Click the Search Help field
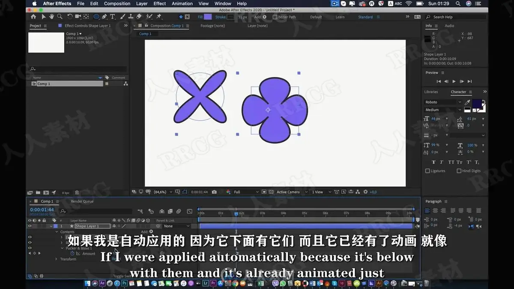Viewport: 514px width, 289px height. 456,17
